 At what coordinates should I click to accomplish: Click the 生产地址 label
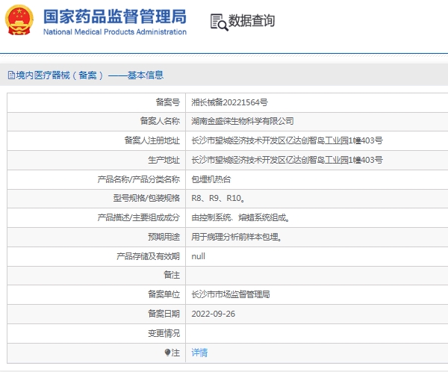[x=164, y=160]
